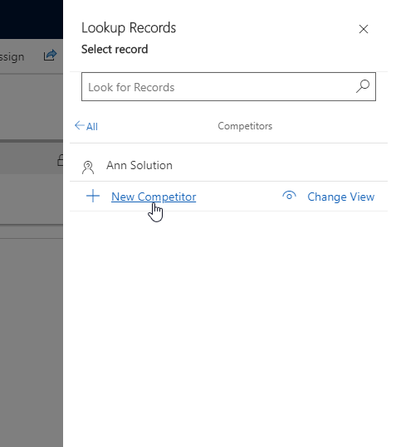Close the Lookup Records panel

pyautogui.click(x=363, y=29)
